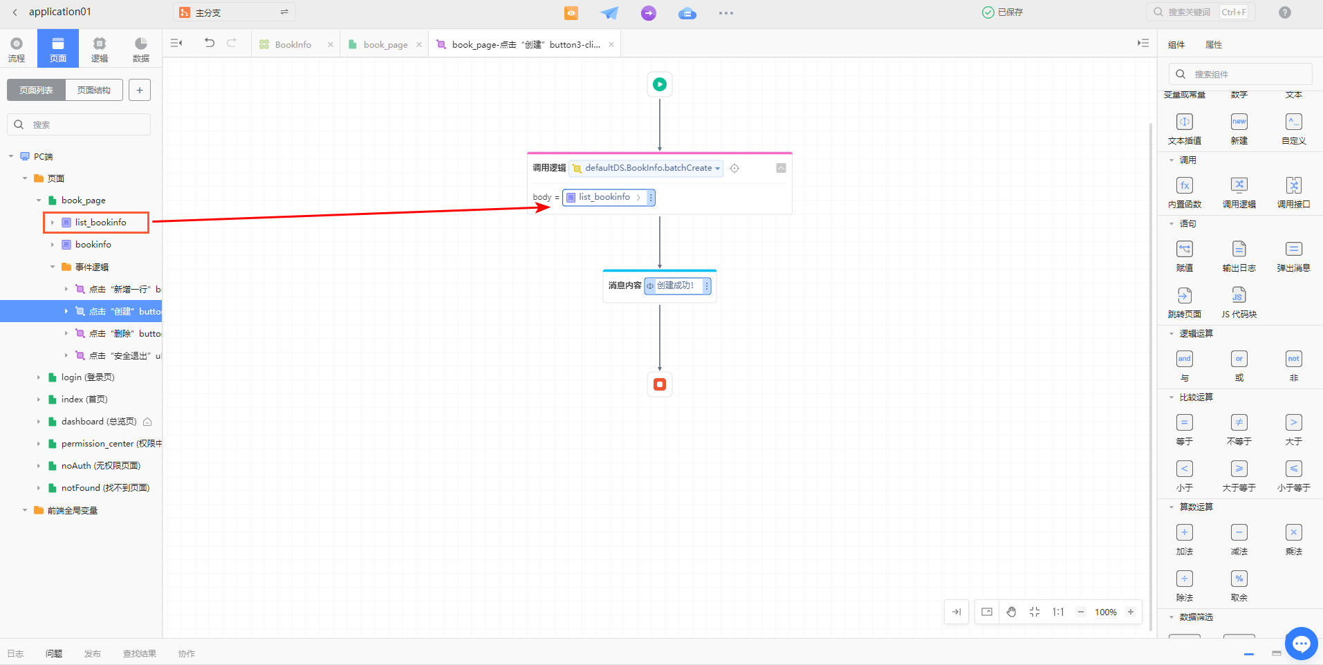Collapse the book_page tree node
Image resolution: width=1323 pixels, height=665 pixels.
pos(39,200)
